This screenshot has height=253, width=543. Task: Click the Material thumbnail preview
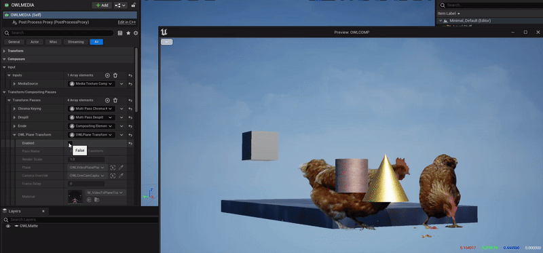coord(75,197)
